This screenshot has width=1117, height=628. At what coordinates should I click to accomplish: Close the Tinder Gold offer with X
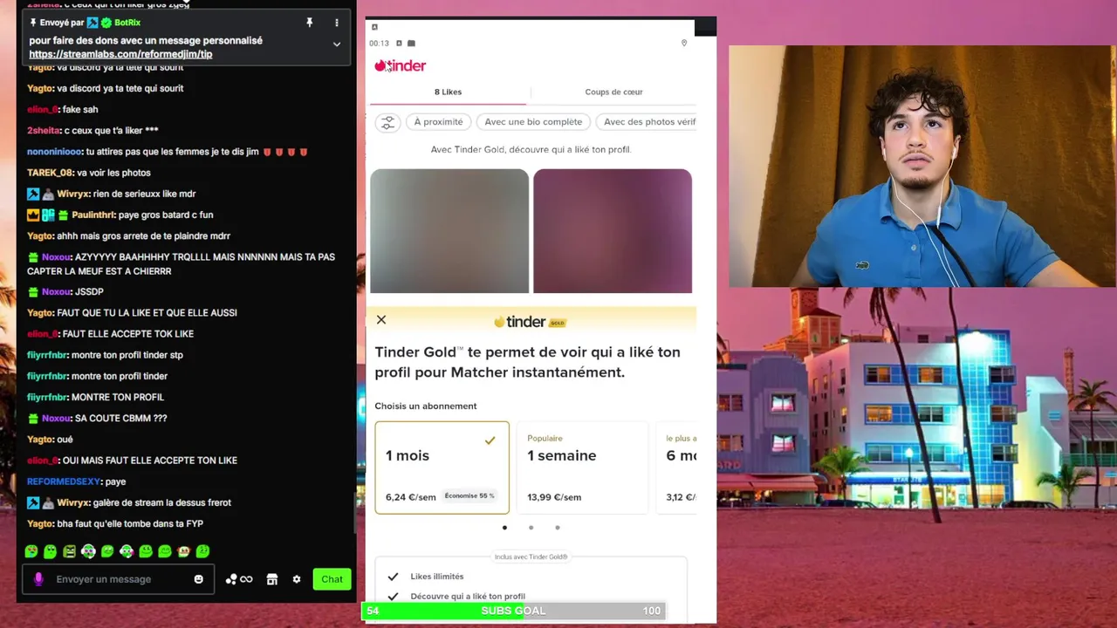tap(381, 320)
